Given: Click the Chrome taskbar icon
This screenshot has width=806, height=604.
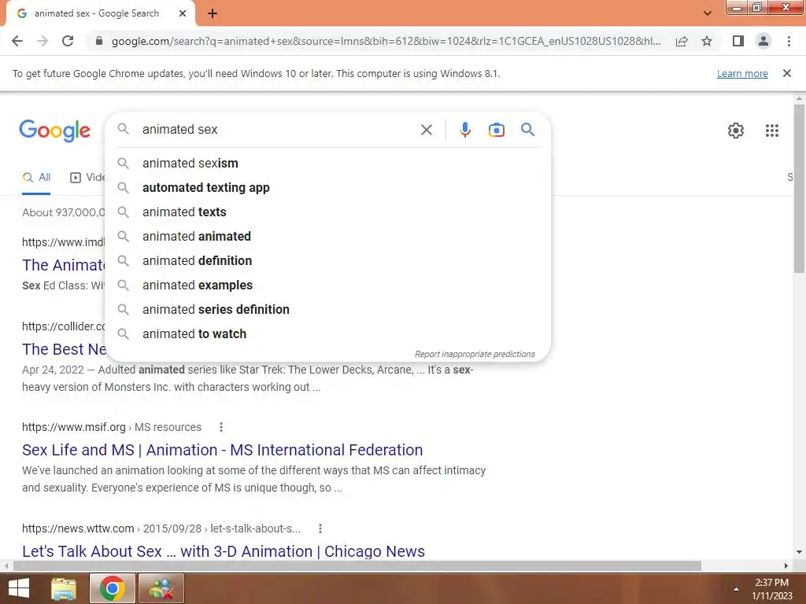Looking at the screenshot, I should (113, 588).
